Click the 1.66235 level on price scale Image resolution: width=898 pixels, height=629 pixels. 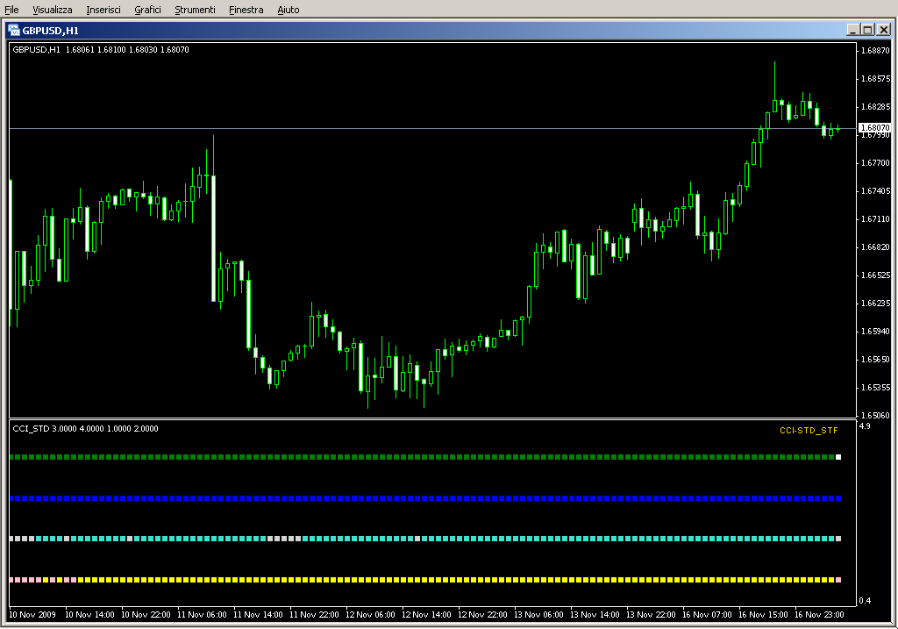pos(875,304)
